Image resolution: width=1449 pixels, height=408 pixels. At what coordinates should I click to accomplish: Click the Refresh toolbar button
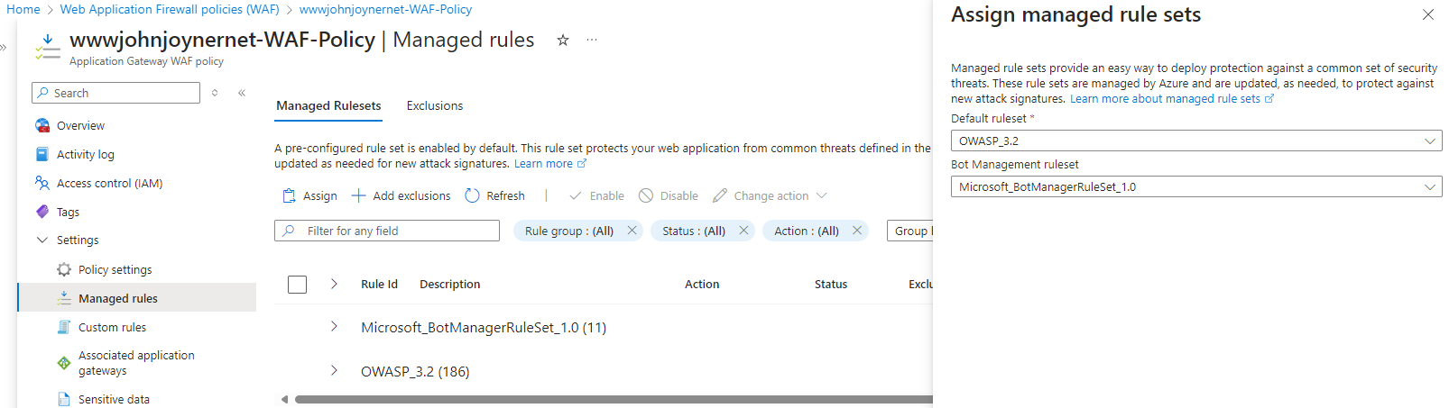tap(494, 196)
